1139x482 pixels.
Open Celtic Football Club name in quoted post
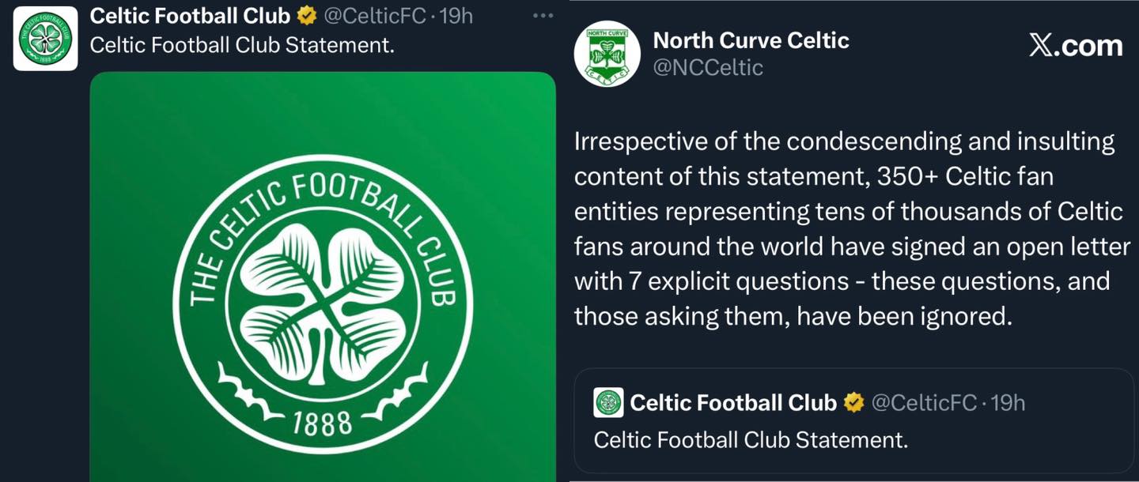click(733, 403)
